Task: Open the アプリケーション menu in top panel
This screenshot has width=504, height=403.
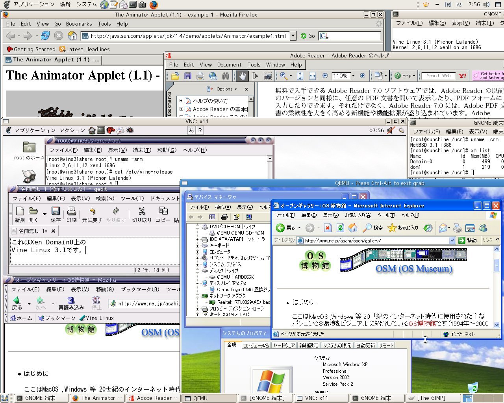Action: click(x=34, y=5)
